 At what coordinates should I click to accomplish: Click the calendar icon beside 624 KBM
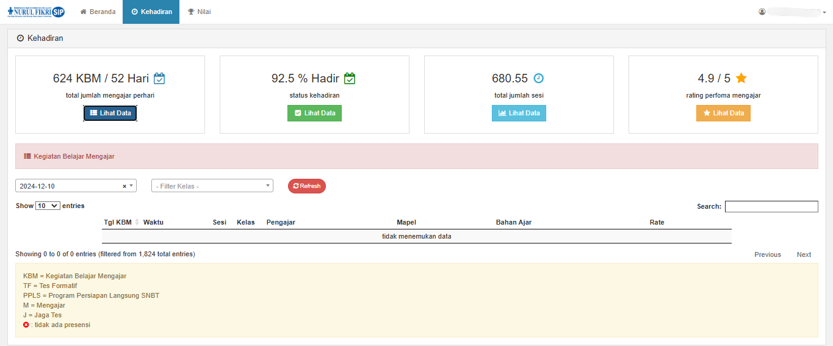click(159, 78)
